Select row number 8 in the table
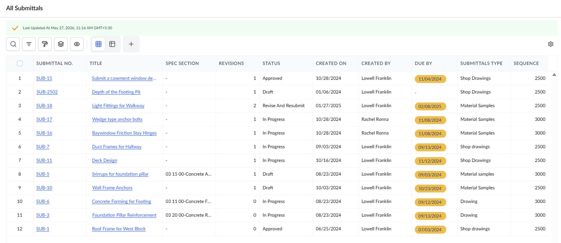The width and height of the screenshot is (561, 243). click(20, 174)
